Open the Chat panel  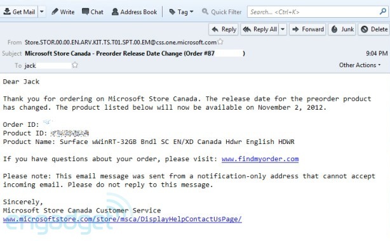point(93,11)
